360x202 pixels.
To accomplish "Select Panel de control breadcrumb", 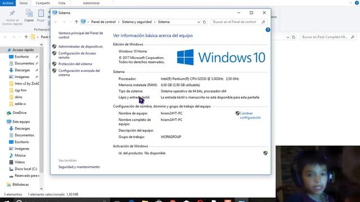I will (103, 22).
